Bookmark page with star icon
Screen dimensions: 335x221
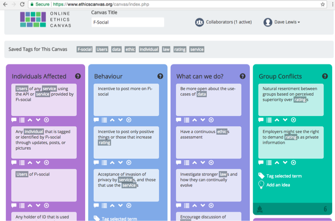click(322, 4)
